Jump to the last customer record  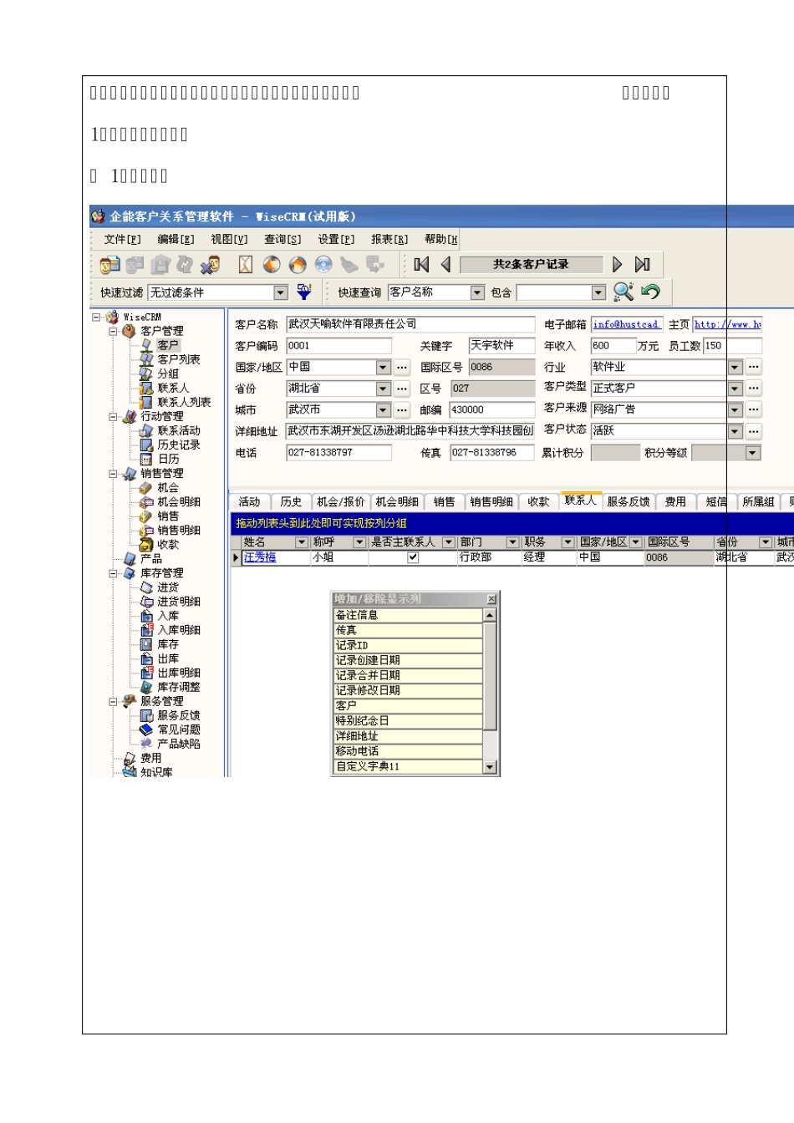(x=642, y=265)
